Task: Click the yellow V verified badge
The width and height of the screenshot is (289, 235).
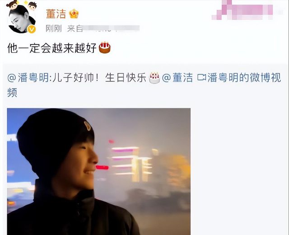Action: point(32,29)
